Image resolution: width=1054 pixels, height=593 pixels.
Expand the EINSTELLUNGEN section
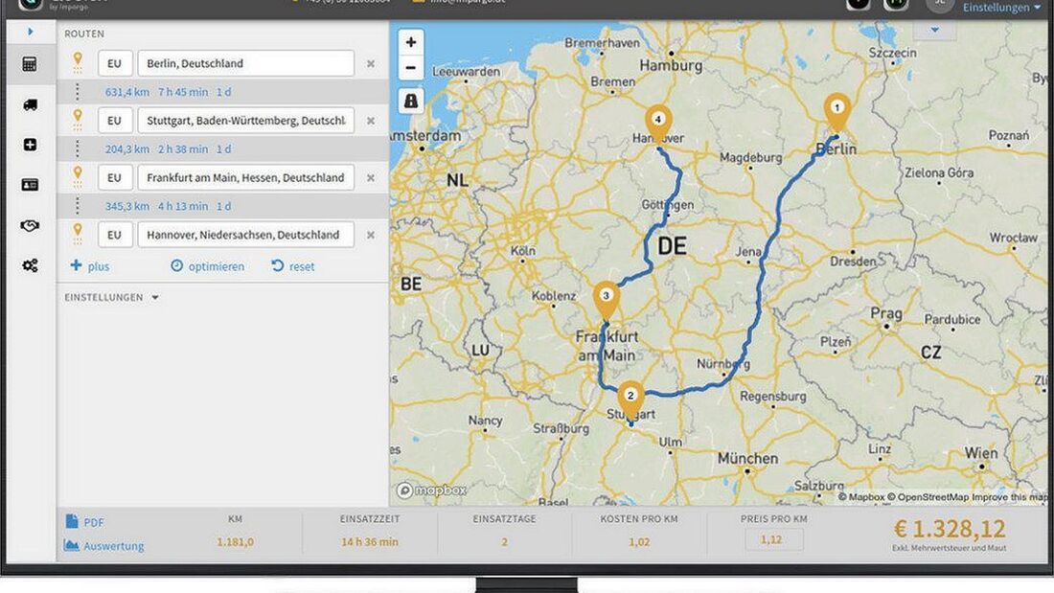111,297
